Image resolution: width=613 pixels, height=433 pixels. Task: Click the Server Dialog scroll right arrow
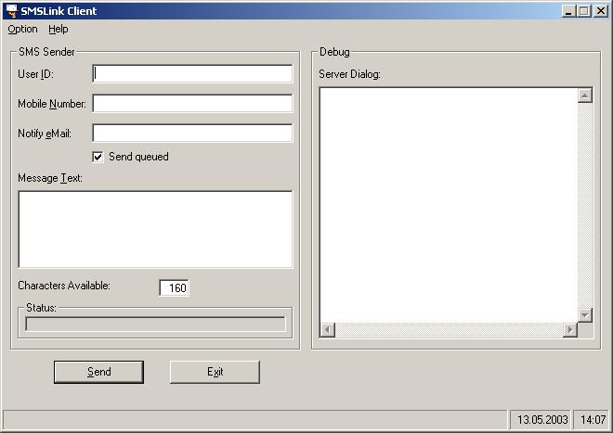pos(570,330)
